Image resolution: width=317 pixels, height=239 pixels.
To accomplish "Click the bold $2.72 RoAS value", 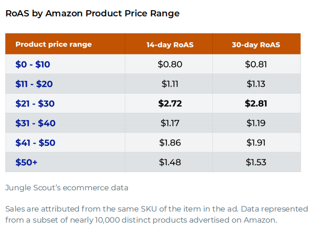I will tap(170, 103).
